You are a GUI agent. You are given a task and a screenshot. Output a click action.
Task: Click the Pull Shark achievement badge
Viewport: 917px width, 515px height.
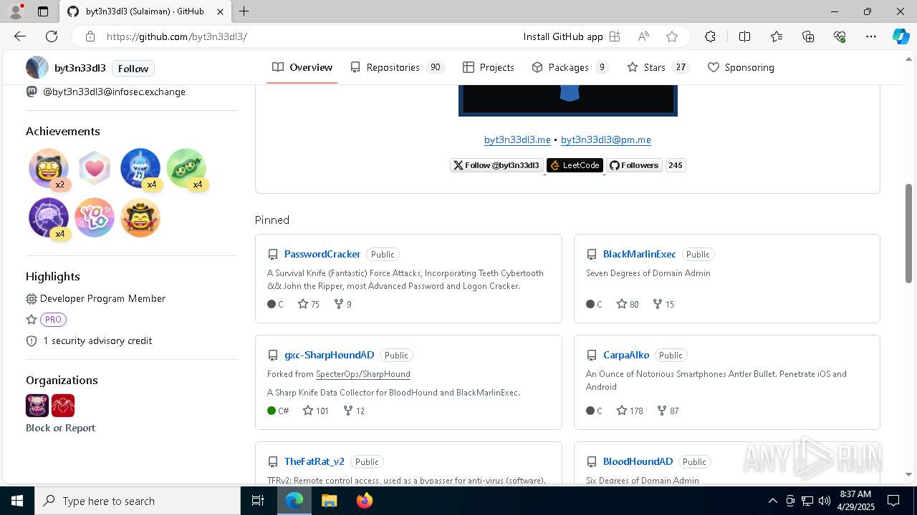point(140,168)
